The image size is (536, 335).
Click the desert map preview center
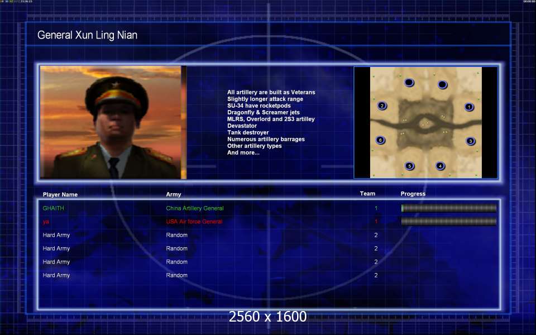(426, 122)
